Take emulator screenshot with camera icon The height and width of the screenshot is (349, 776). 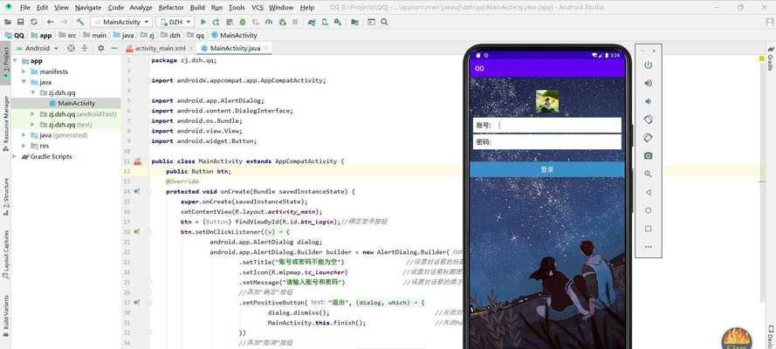coord(648,155)
